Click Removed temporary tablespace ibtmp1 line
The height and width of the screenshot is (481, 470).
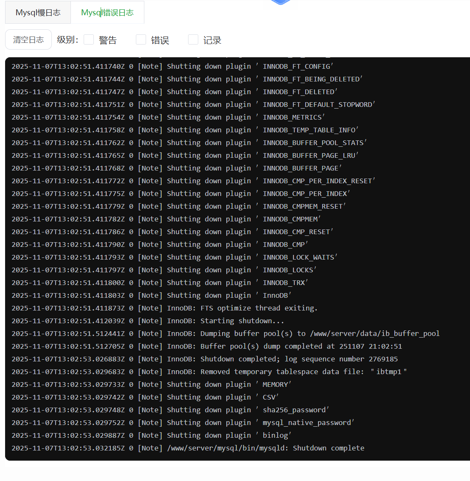[x=209, y=372]
